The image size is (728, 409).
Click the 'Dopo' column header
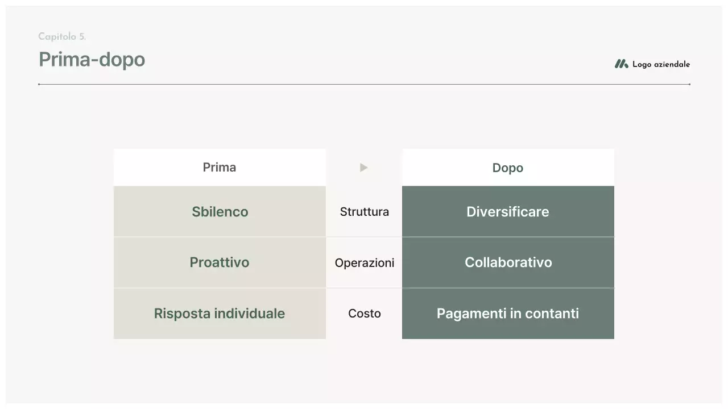click(507, 168)
